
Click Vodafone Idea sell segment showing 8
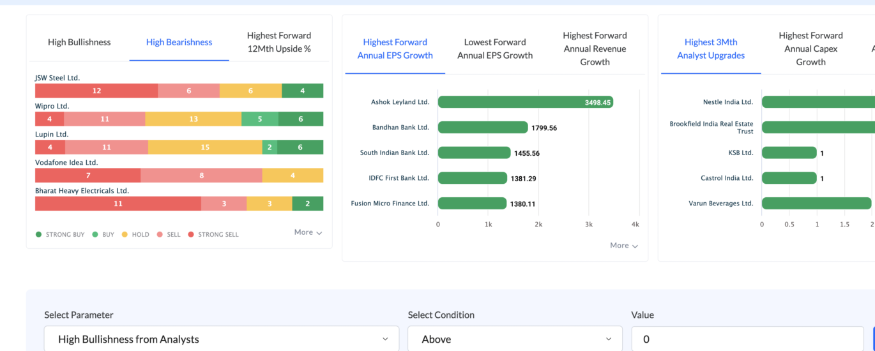201,175
